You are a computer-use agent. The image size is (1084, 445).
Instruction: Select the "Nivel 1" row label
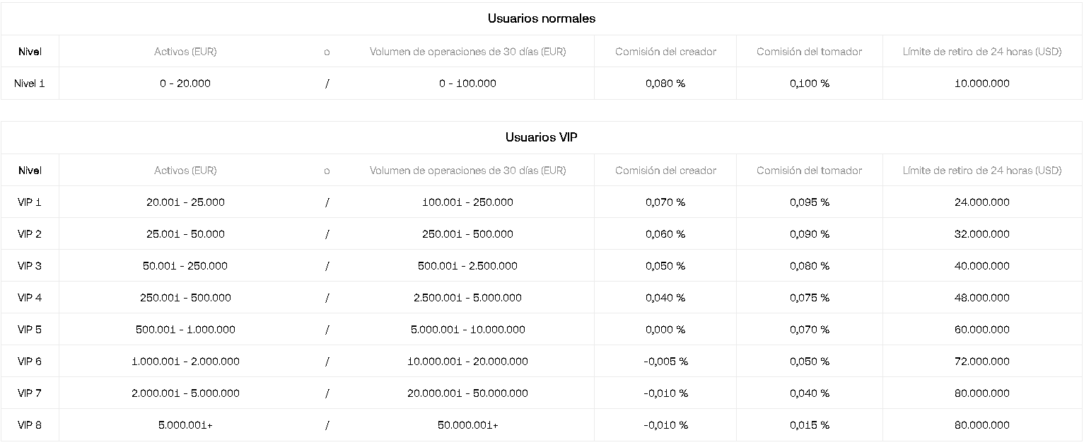(x=30, y=83)
